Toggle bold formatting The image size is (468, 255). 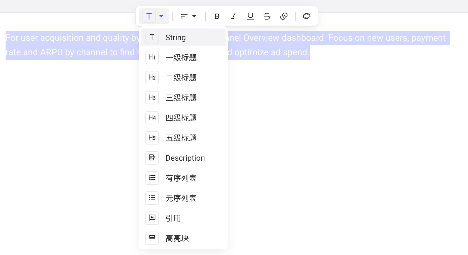[217, 16]
